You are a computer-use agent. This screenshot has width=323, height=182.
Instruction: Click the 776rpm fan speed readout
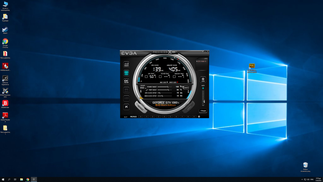point(203,111)
